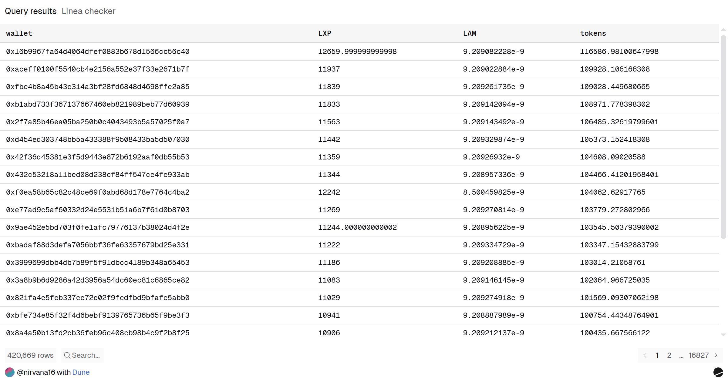Click pagination ellipsis between pages
This screenshot has width=728, height=382.
click(x=681, y=355)
